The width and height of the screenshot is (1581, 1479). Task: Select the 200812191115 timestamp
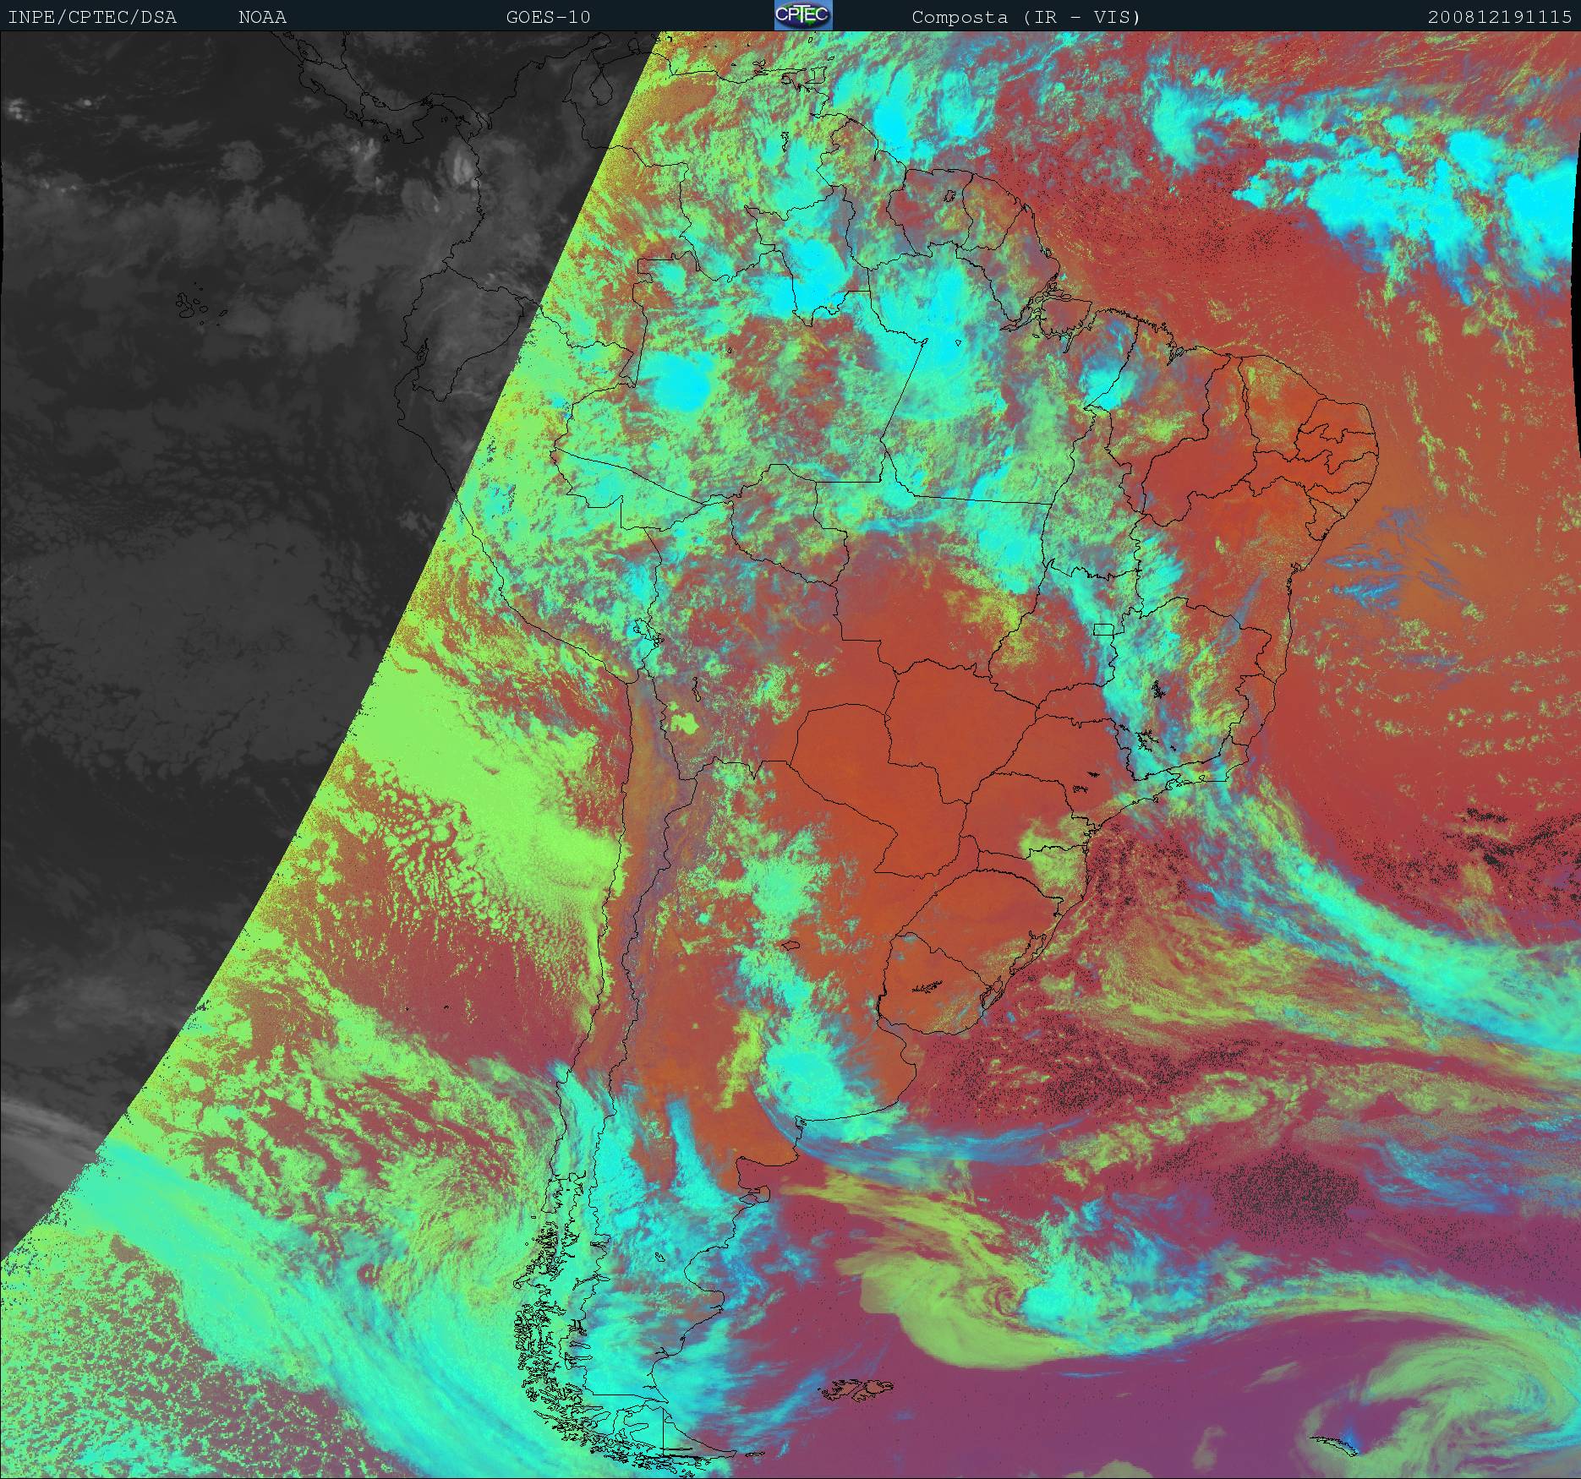point(1501,17)
